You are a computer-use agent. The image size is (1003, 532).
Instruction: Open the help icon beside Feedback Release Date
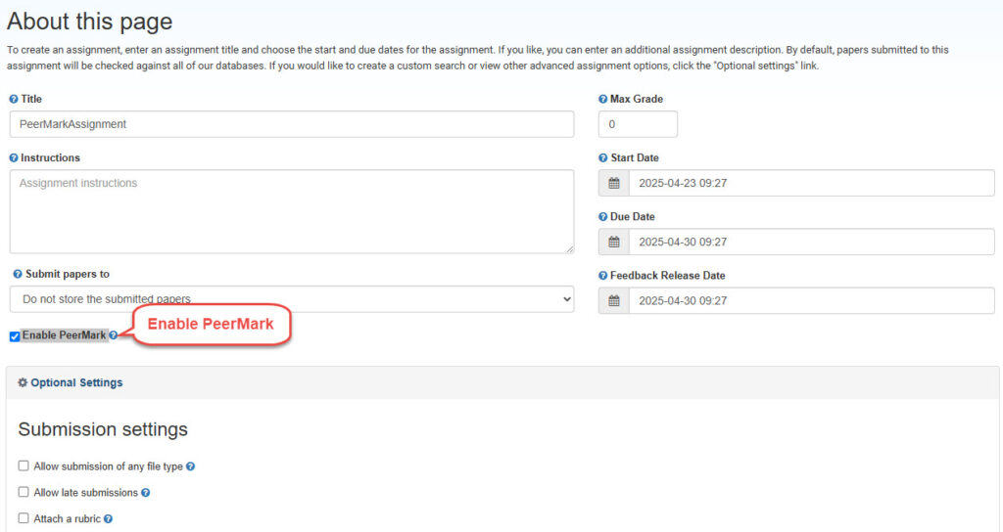click(x=602, y=275)
